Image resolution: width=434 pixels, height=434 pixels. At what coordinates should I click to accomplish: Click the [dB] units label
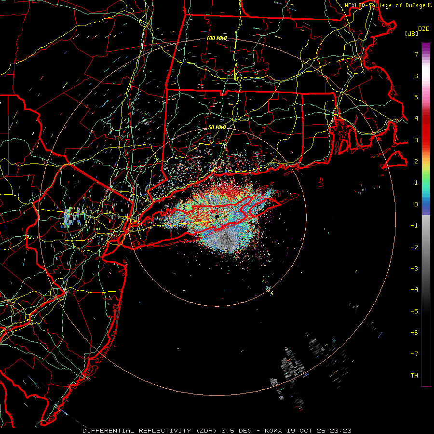(412, 33)
